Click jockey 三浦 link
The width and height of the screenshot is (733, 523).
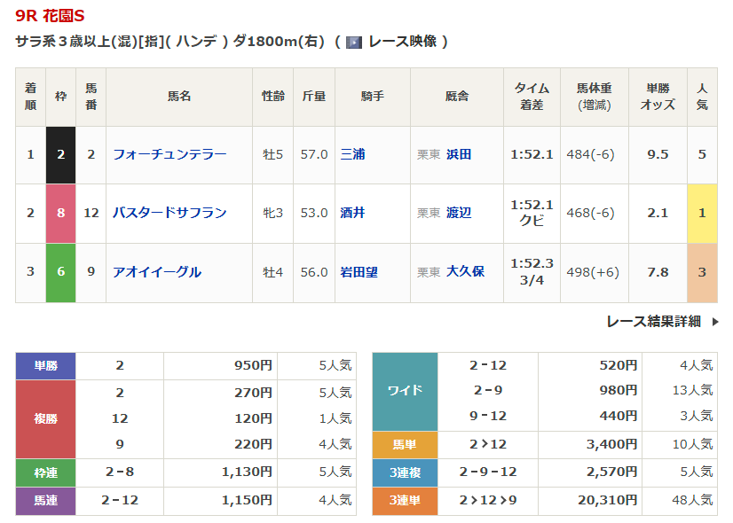(353, 154)
